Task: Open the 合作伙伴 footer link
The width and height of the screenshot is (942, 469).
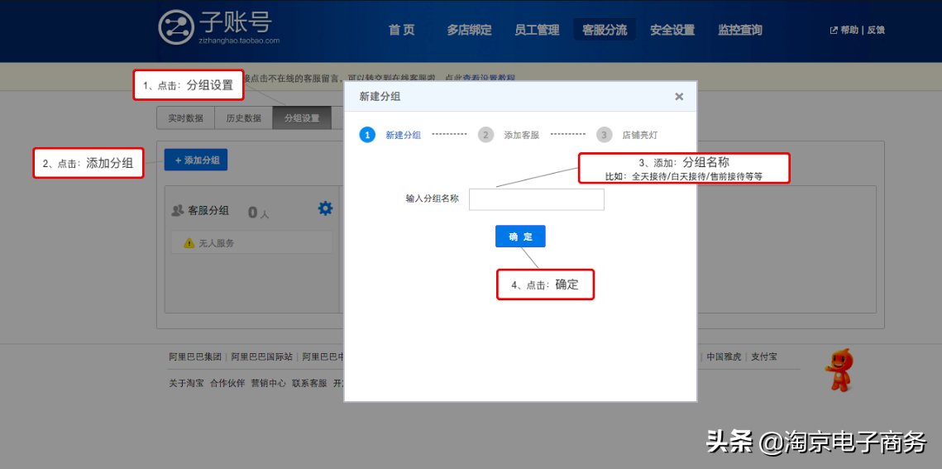Action: (227, 383)
